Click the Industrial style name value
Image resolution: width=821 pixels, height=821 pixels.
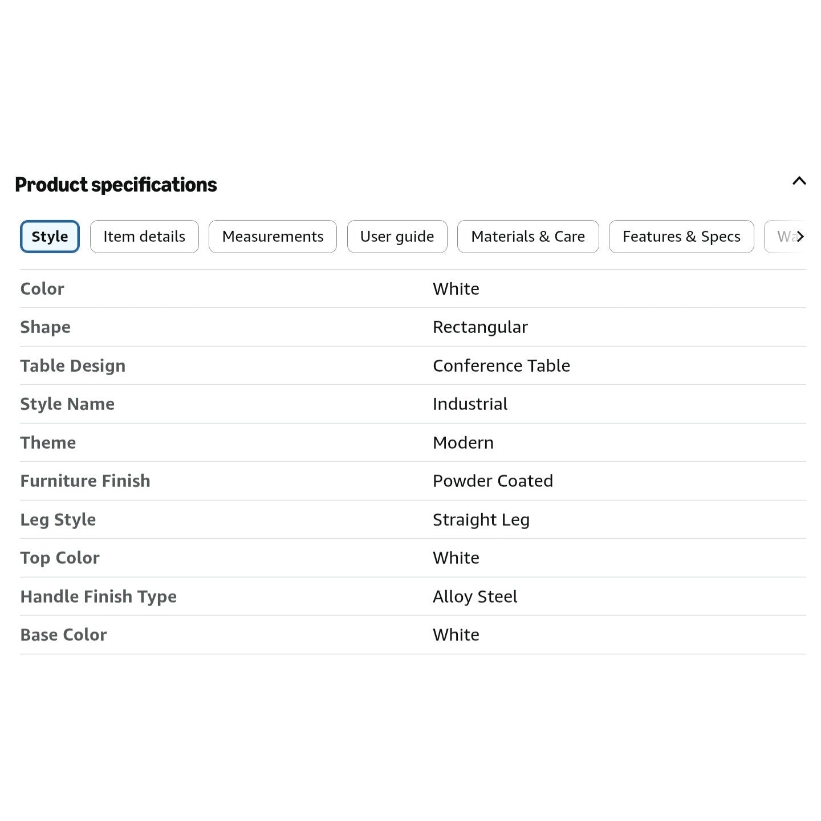pos(470,404)
